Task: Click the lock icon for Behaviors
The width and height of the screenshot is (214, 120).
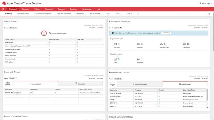Action: point(138,59)
